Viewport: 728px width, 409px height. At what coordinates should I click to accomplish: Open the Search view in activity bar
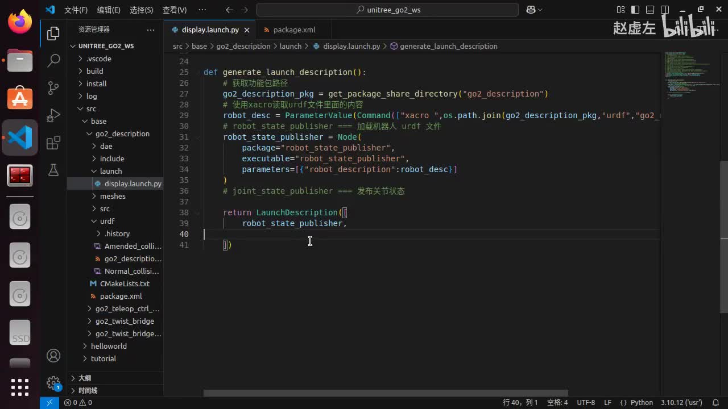(53, 60)
